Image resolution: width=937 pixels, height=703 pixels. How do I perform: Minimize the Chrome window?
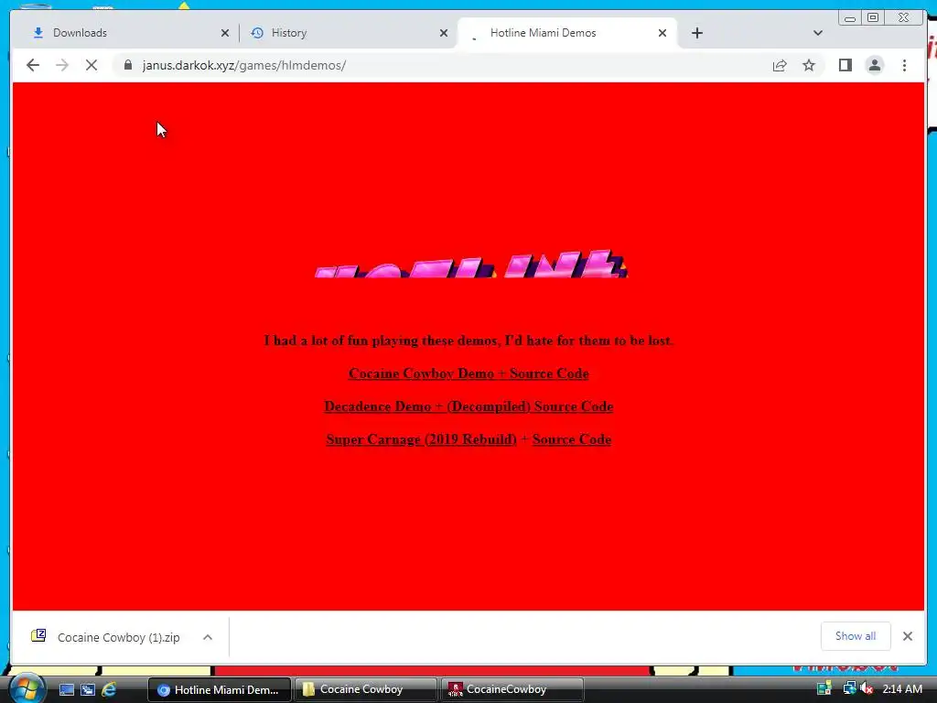coord(850,18)
